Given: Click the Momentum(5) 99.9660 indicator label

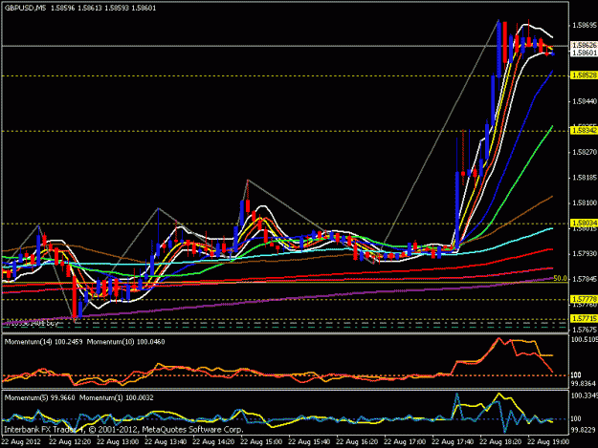Looking at the screenshot, I should 39,397.
